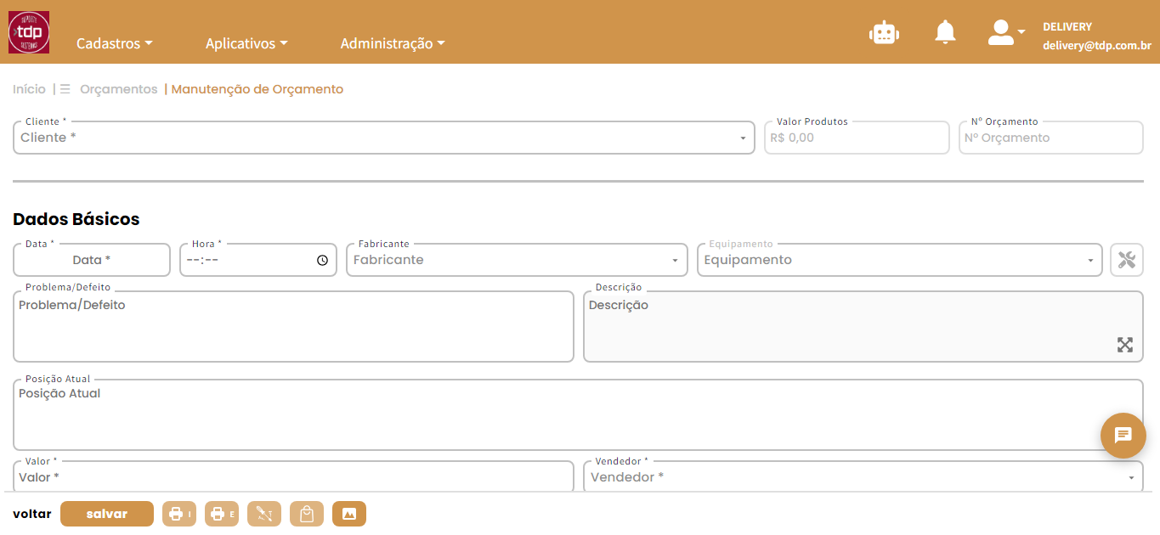Screen dimensions: 1160x535
Task: Click the Valor Produtos field
Action: click(857, 138)
